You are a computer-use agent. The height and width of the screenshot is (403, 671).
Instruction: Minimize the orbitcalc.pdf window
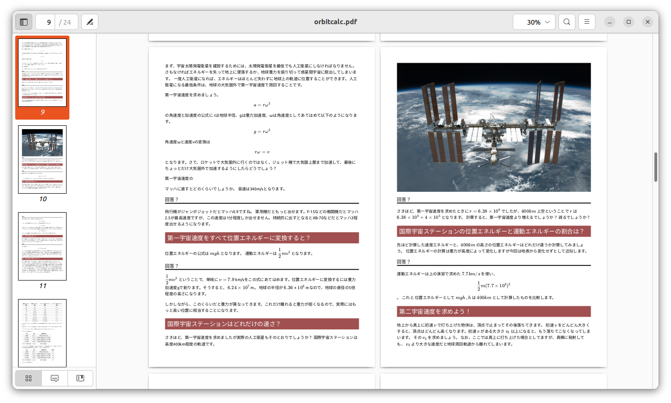(x=610, y=22)
